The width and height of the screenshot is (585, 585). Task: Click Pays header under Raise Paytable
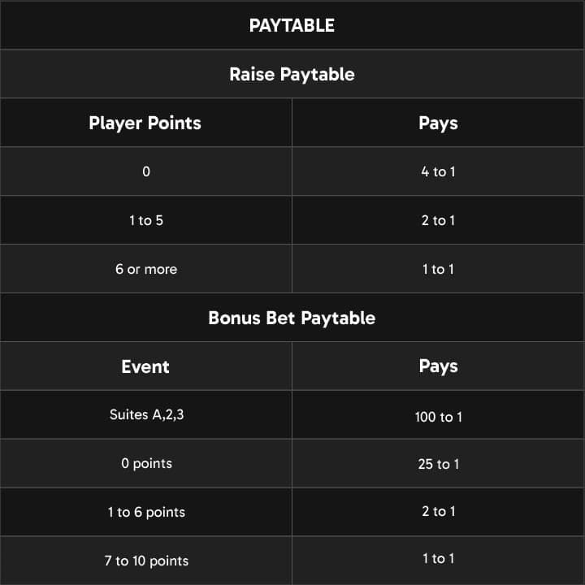tap(438, 123)
